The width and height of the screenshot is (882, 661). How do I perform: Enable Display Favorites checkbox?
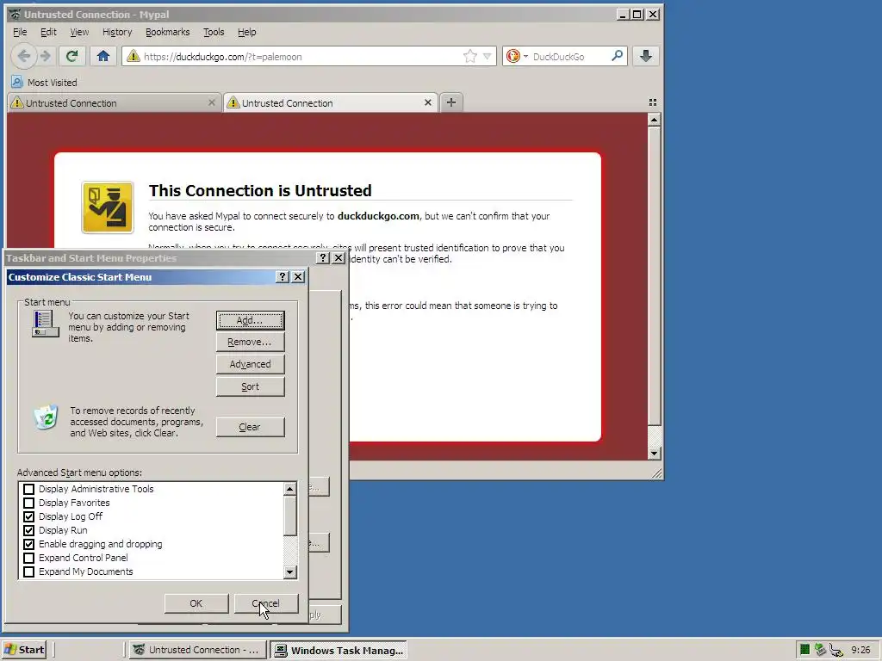click(28, 503)
